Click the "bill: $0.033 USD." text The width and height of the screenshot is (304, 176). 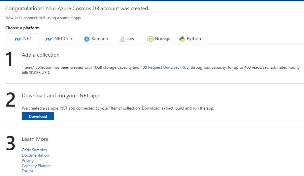(x=36, y=73)
